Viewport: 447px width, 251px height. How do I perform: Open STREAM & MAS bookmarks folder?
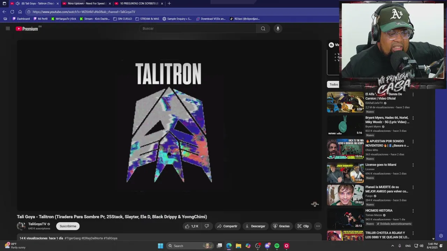coord(147,19)
